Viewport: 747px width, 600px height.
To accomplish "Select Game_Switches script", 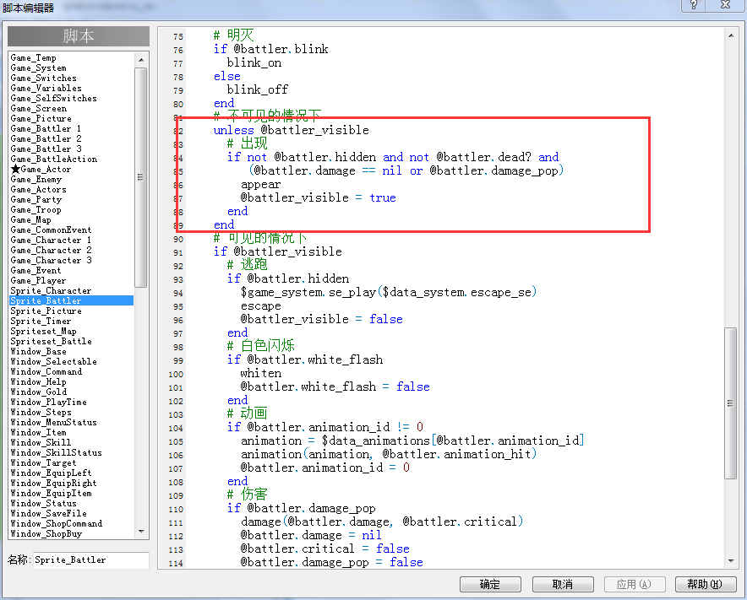I will coord(43,78).
